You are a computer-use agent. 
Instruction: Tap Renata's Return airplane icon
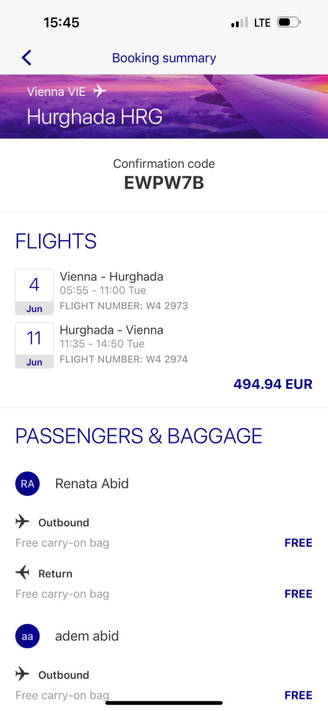click(x=22, y=573)
